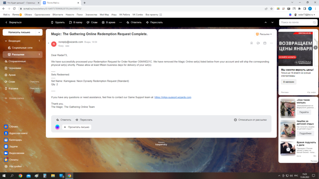Play the message with Прочитать письмо

[77, 127]
